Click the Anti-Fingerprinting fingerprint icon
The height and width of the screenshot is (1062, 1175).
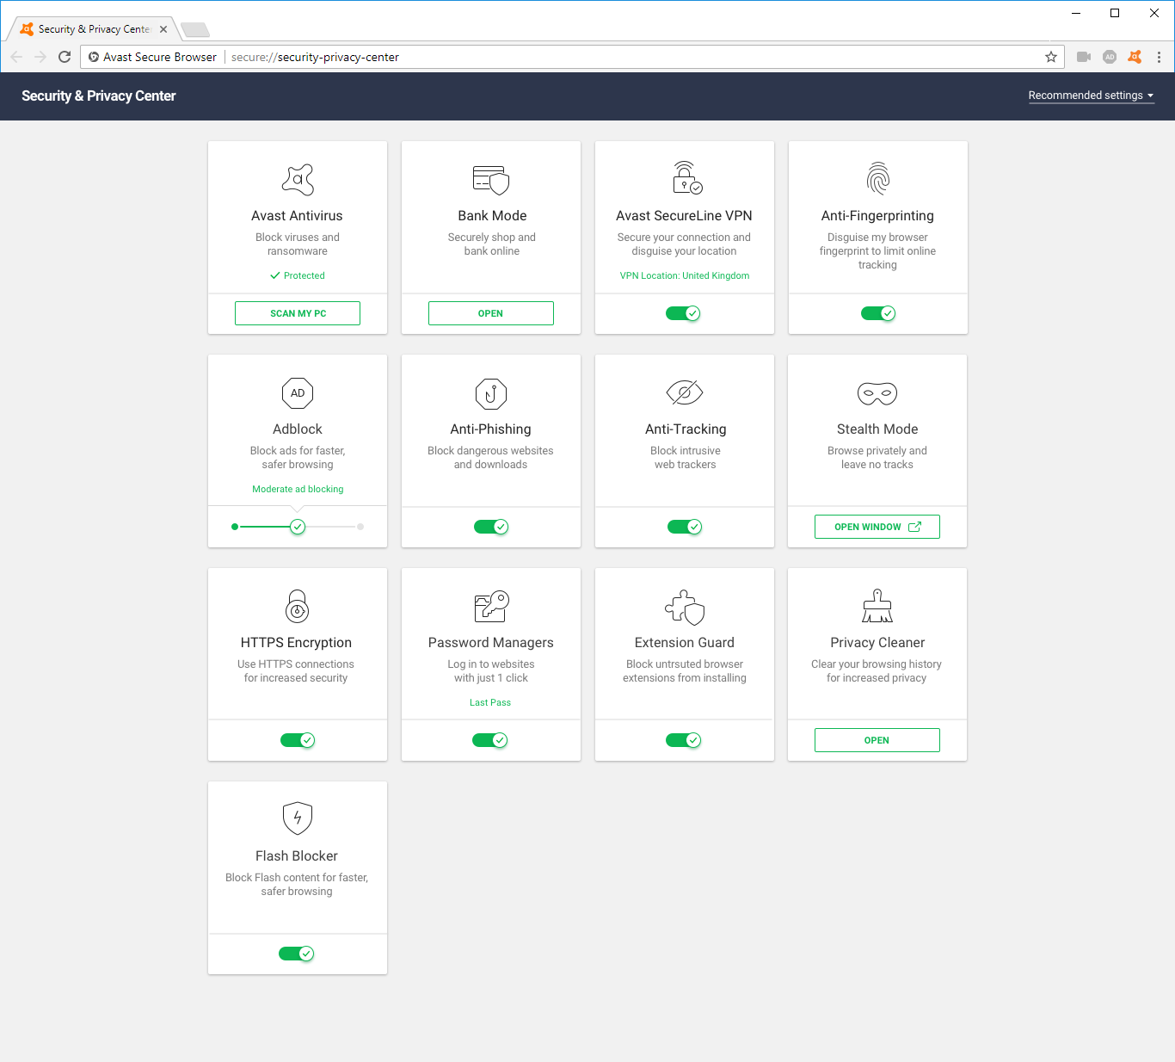[x=877, y=178]
